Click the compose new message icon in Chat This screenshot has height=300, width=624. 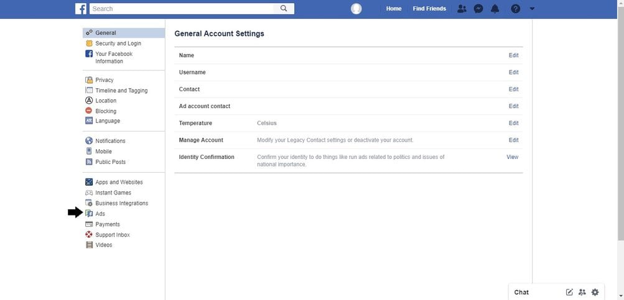(x=569, y=292)
